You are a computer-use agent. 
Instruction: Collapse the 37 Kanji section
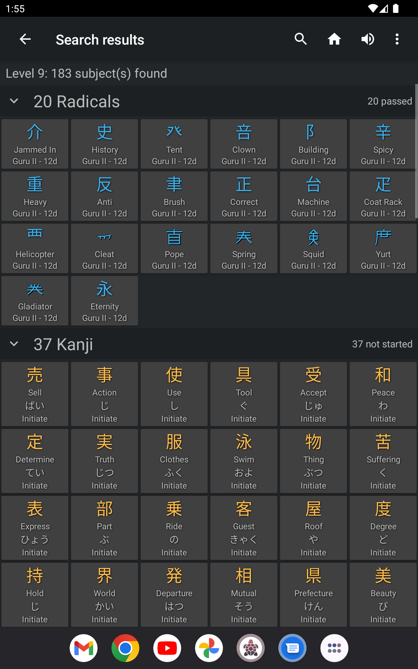point(14,344)
